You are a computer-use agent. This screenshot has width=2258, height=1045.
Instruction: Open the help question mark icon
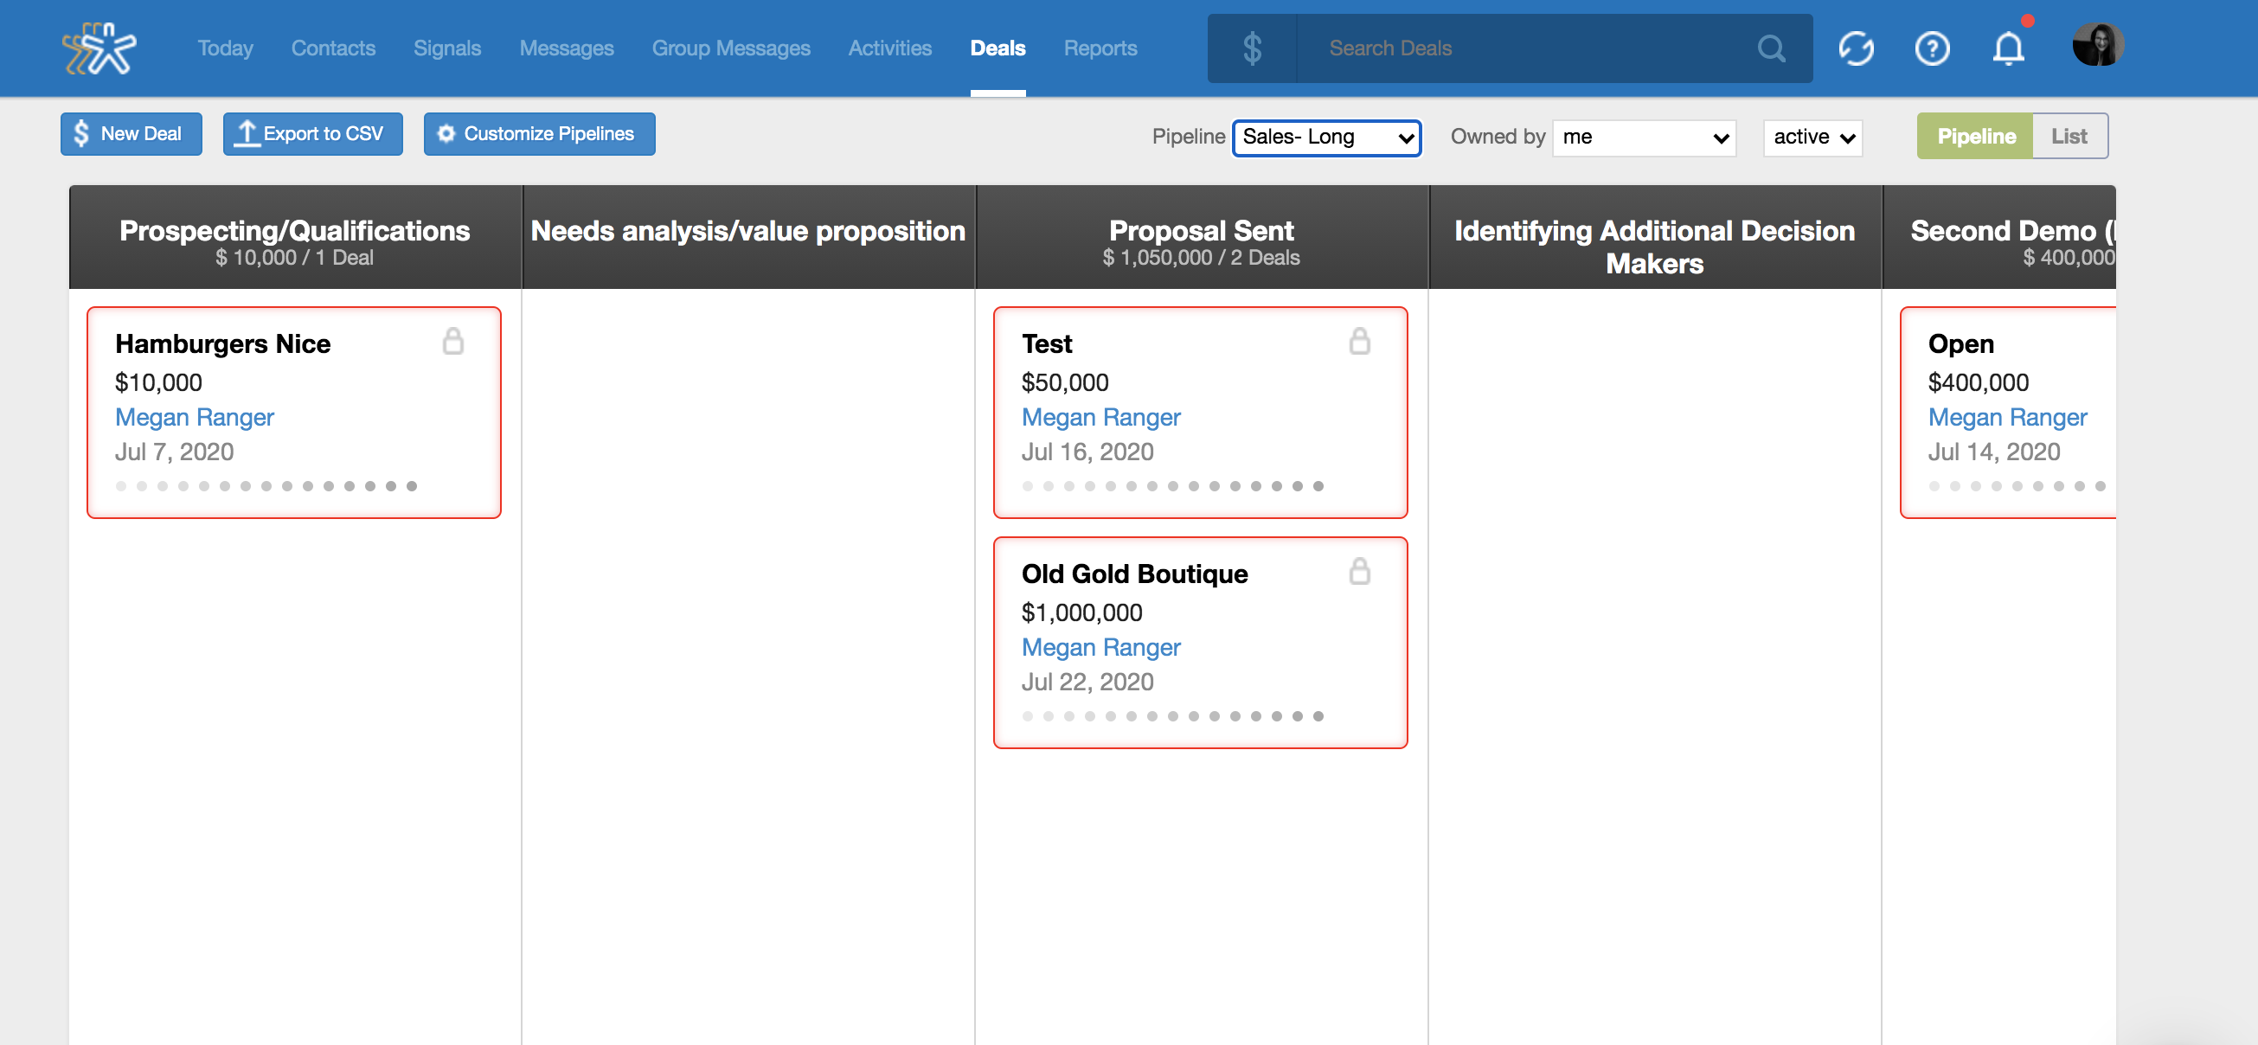tap(1933, 48)
